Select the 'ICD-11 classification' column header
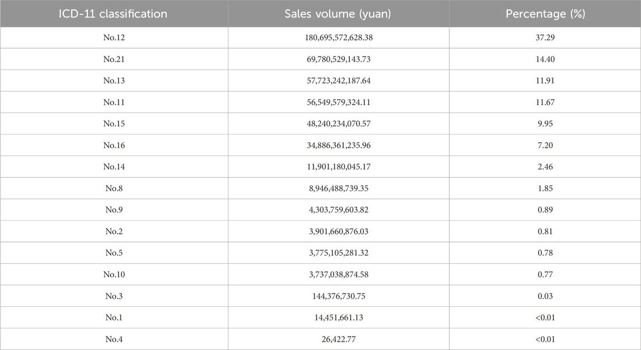 [113, 14]
